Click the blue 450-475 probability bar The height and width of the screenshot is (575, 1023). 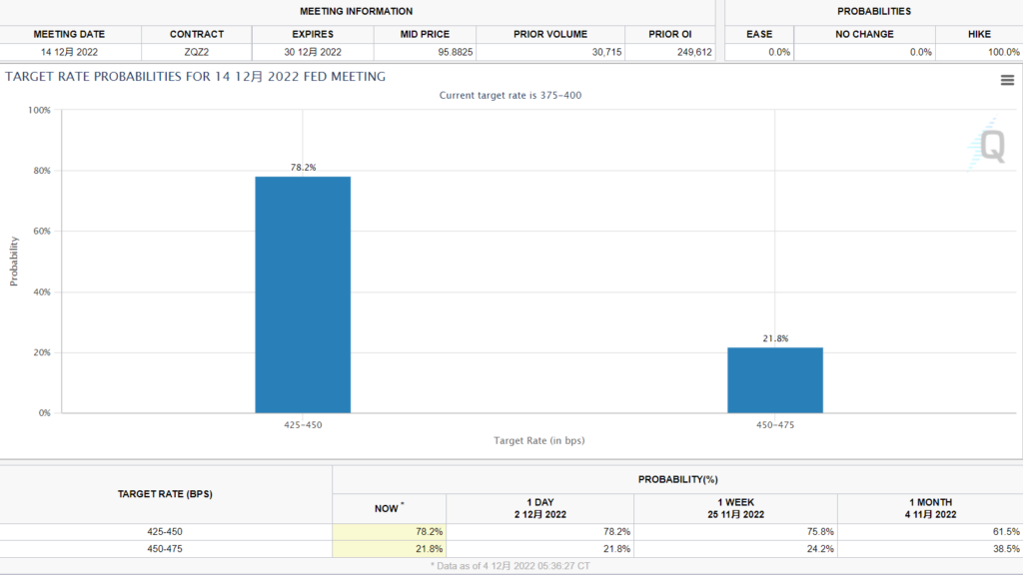[x=774, y=379]
